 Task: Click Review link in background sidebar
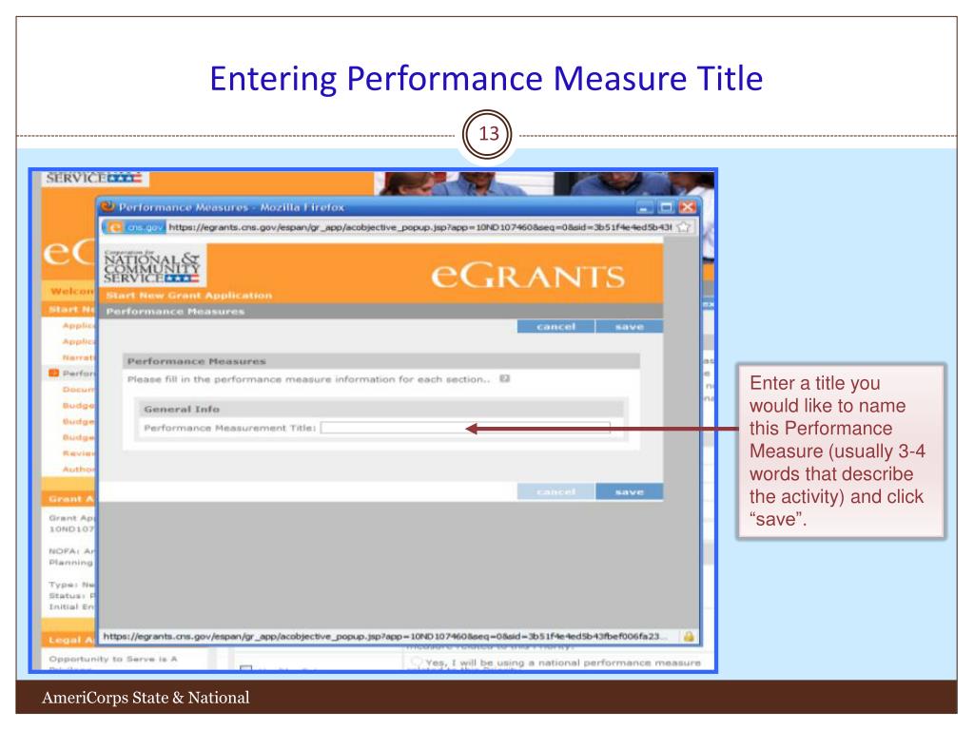coord(78,453)
